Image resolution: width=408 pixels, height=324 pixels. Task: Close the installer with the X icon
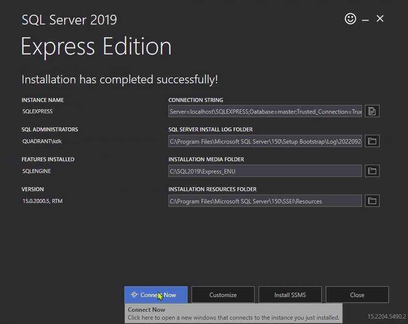(x=380, y=19)
